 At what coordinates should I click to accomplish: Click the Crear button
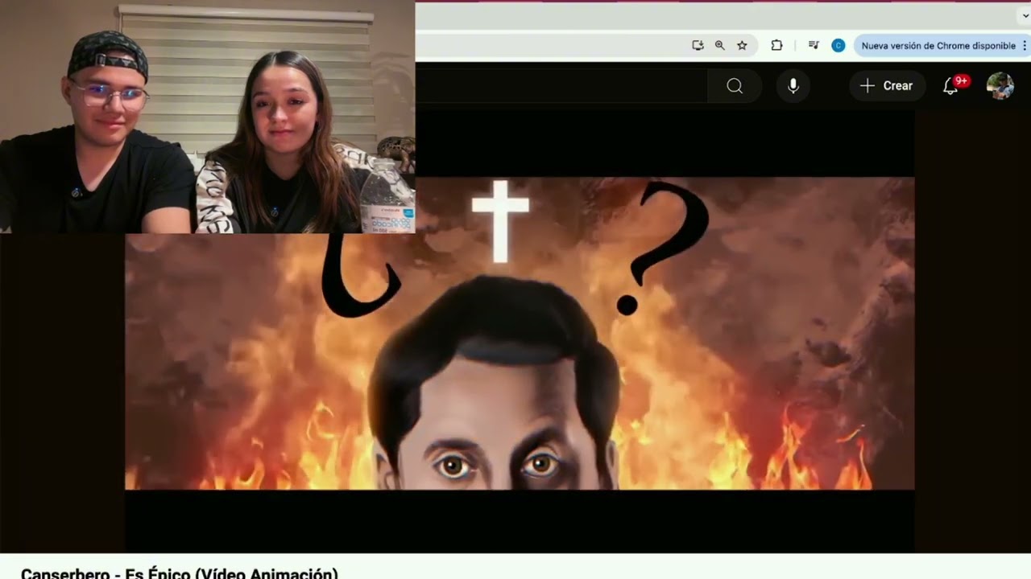[886, 86]
